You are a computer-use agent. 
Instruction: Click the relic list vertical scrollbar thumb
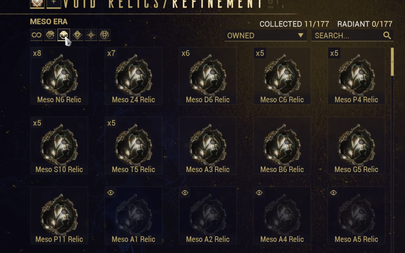(392, 62)
